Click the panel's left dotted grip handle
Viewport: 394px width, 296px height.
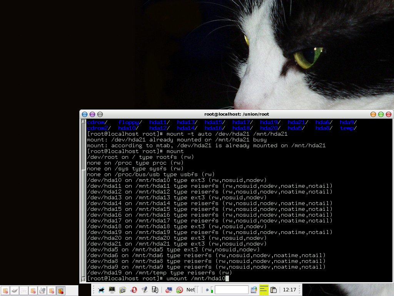(x=93, y=290)
